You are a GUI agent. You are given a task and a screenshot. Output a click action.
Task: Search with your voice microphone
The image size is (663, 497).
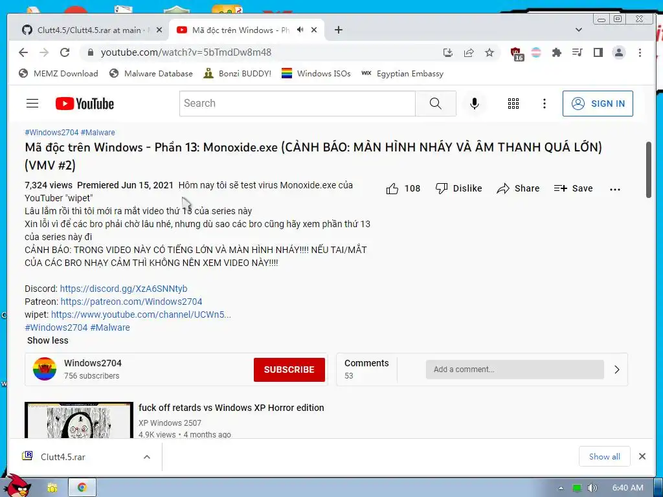pos(475,104)
